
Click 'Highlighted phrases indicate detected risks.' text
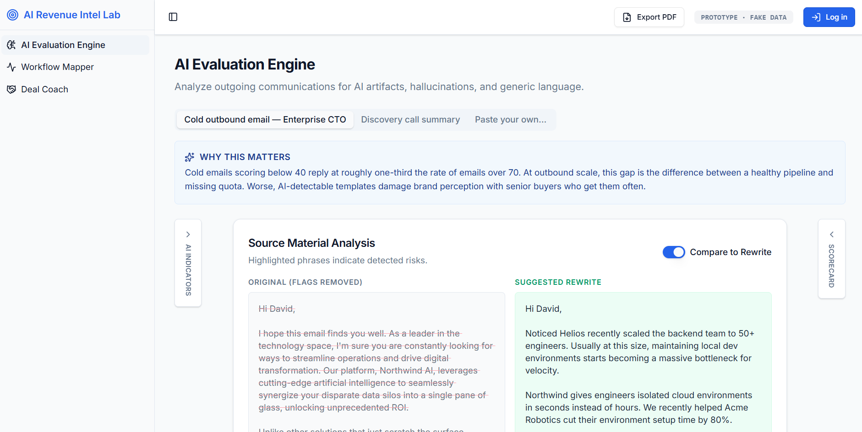coord(338,261)
